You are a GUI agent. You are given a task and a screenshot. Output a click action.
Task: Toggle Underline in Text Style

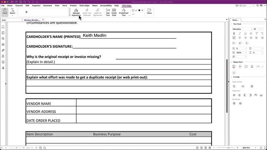245,33
